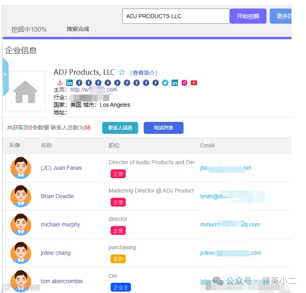Screen dimensions: 306x293
Task: Open the YouTube icon link
Action: click(x=194, y=83)
